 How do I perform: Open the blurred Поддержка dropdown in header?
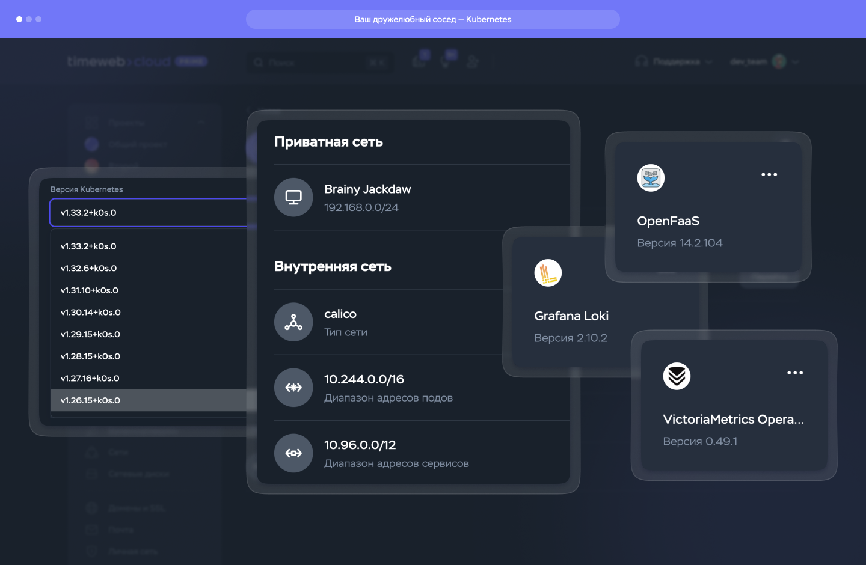674,61
